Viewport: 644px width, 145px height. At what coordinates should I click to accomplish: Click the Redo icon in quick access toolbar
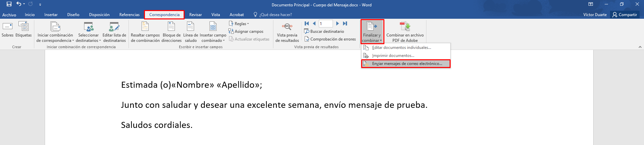pos(31,4)
